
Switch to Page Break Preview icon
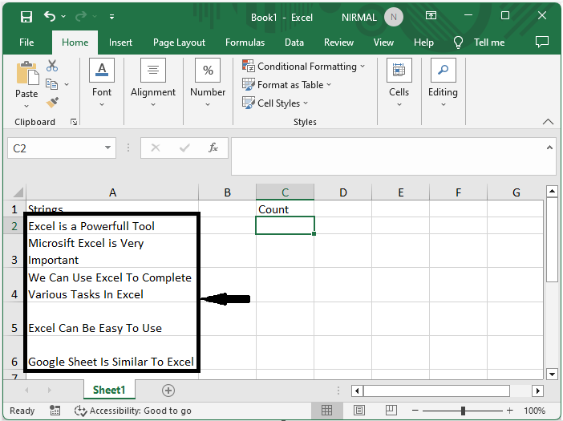click(391, 411)
